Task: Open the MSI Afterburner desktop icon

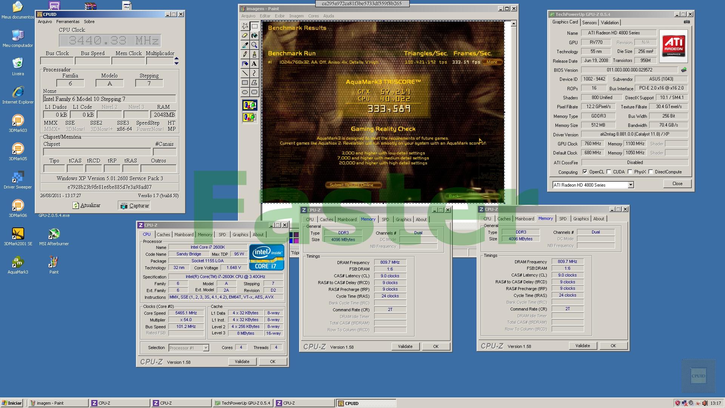Action: coord(54,236)
